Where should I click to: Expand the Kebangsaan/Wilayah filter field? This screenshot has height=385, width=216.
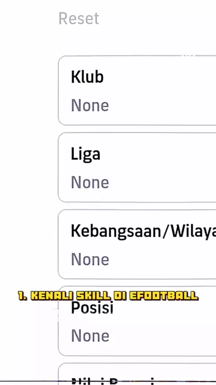tap(137, 244)
